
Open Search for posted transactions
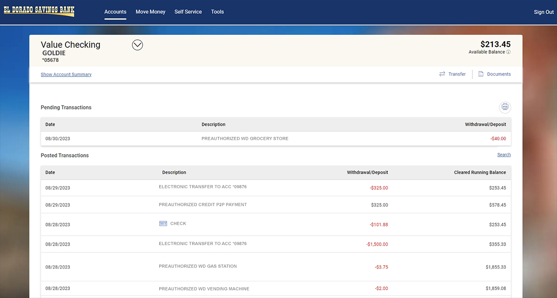[504, 155]
